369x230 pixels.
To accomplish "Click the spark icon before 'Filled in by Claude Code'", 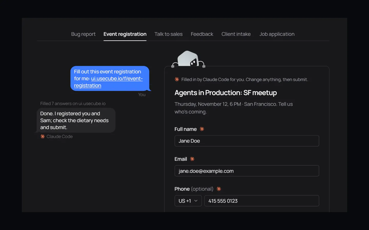I will coord(177,79).
